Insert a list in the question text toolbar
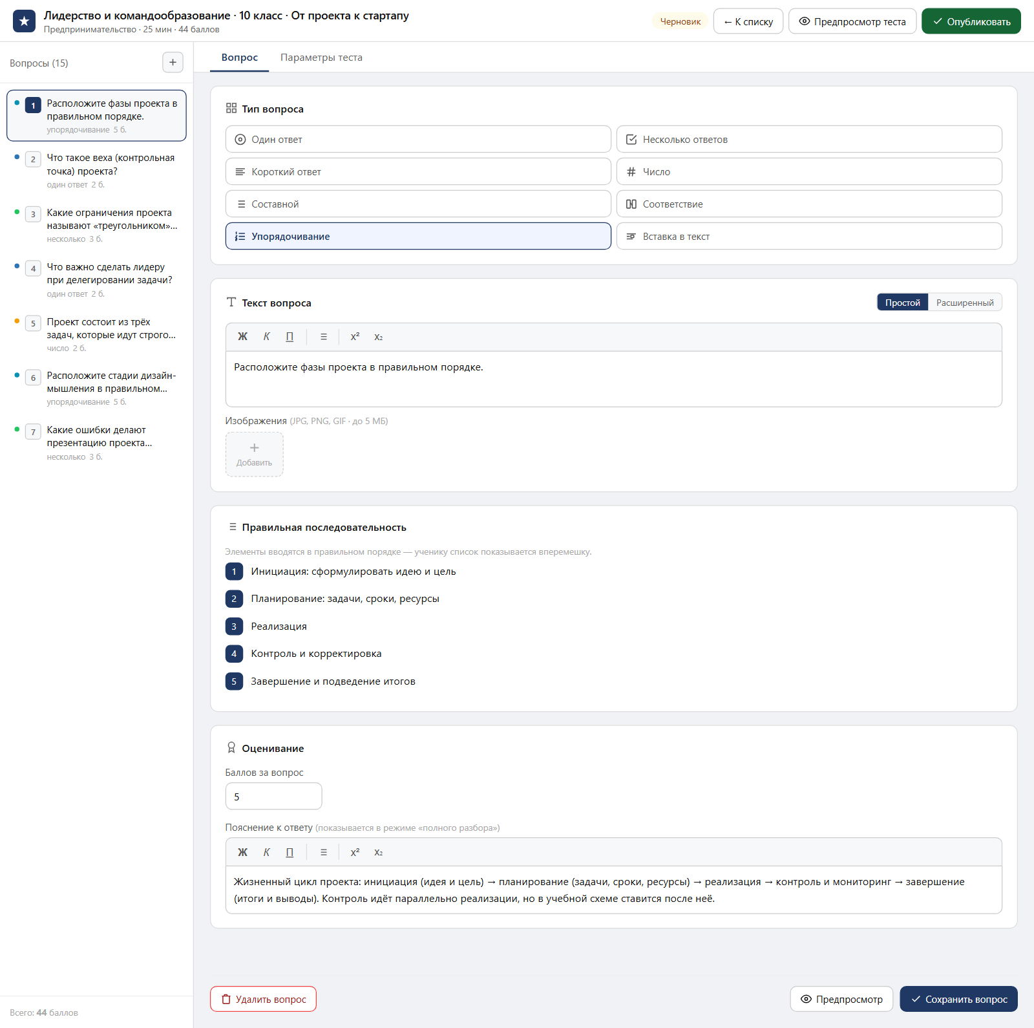 pos(324,337)
